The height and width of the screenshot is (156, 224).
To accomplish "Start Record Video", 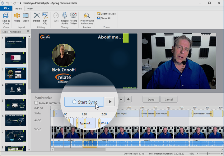I will 73,19.
